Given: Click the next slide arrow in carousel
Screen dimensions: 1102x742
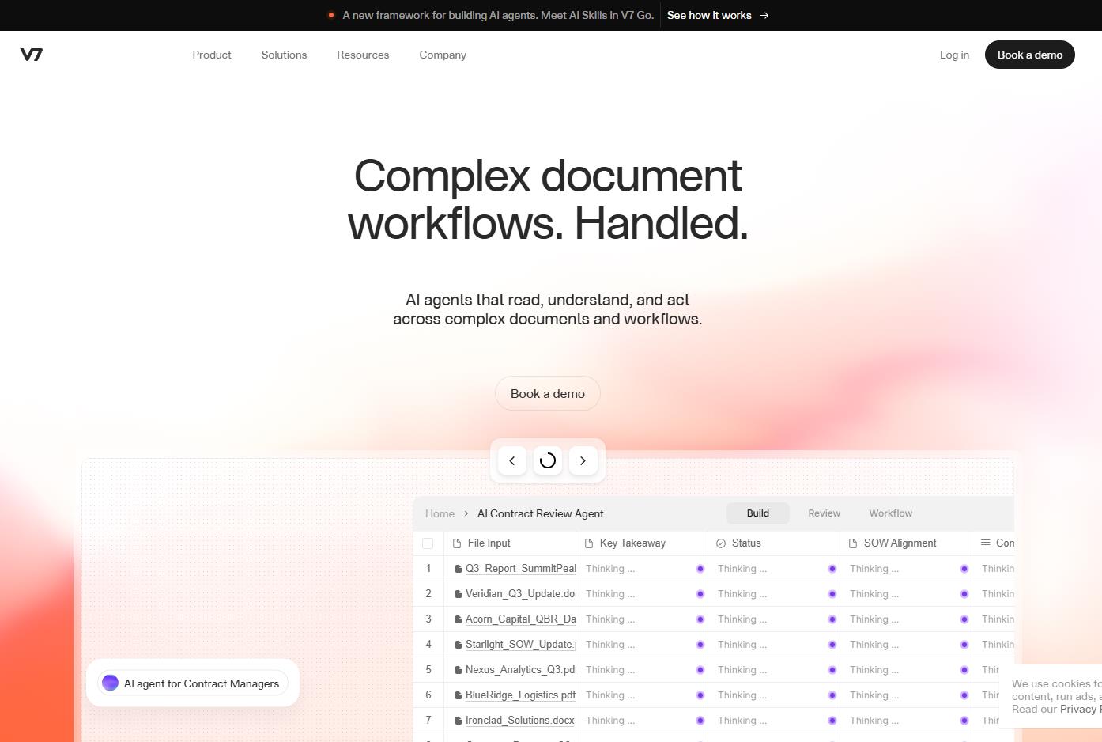Looking at the screenshot, I should pos(583,460).
